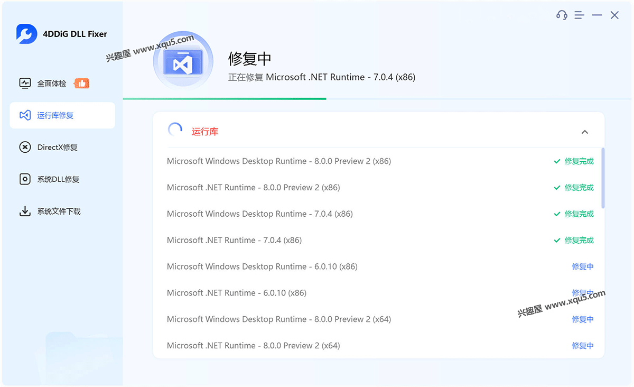Image resolution: width=634 pixels, height=387 pixels.
Task: Click the spinning loader beside 运行库
Action: 175,130
